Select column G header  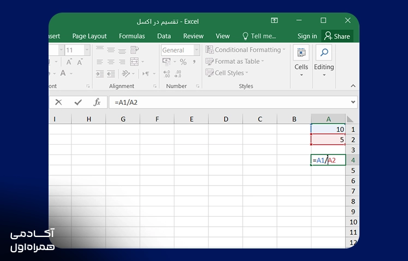coord(123,119)
